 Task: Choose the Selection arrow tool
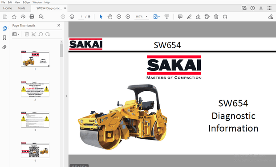101,17
